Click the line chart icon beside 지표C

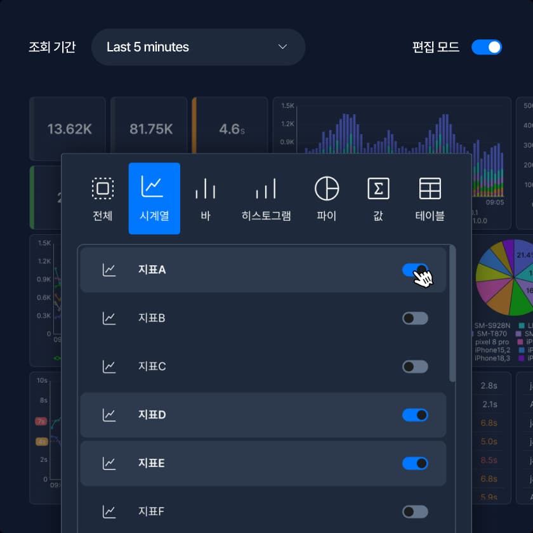110,367
